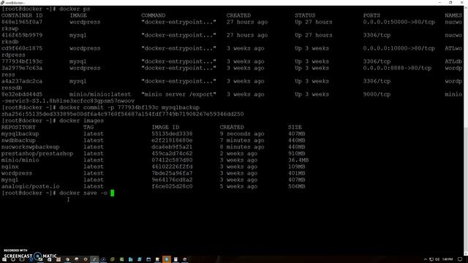Image resolution: width=468 pixels, height=263 pixels.
Task: Click image ID e2f21818680e
Action: click(x=172, y=140)
